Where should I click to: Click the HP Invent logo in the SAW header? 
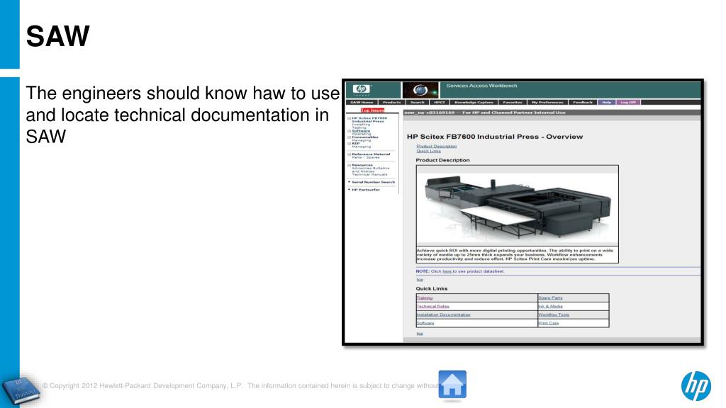coord(362,89)
